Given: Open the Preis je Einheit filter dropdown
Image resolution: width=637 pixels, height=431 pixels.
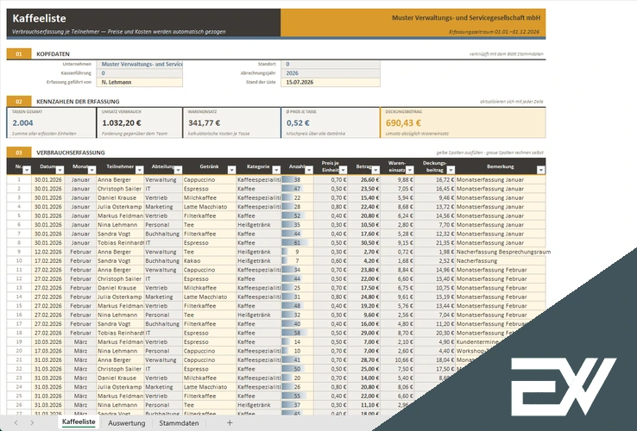Looking at the screenshot, I should 344,170.
